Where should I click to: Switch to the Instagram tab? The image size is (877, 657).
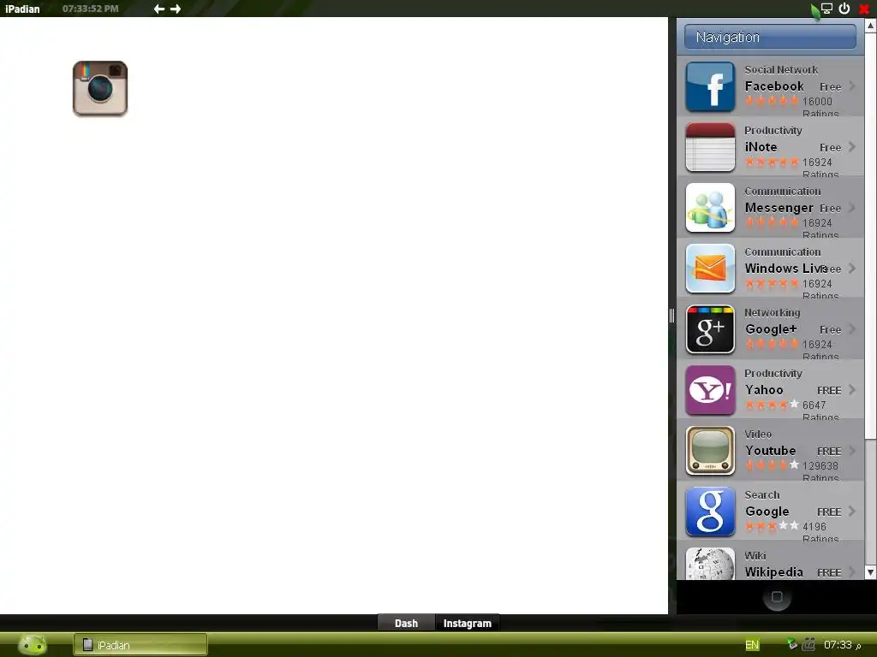[467, 623]
